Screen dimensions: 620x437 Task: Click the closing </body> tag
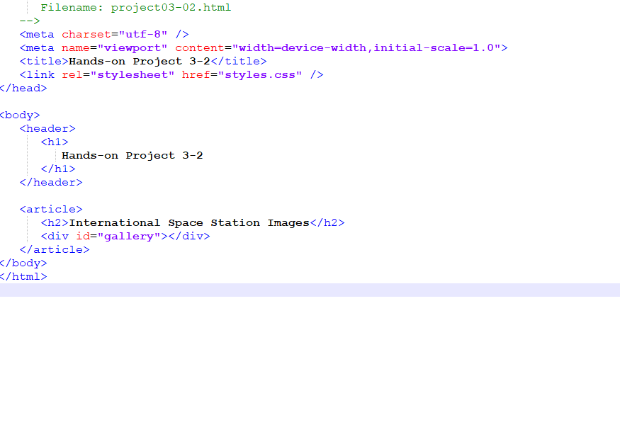(23, 263)
